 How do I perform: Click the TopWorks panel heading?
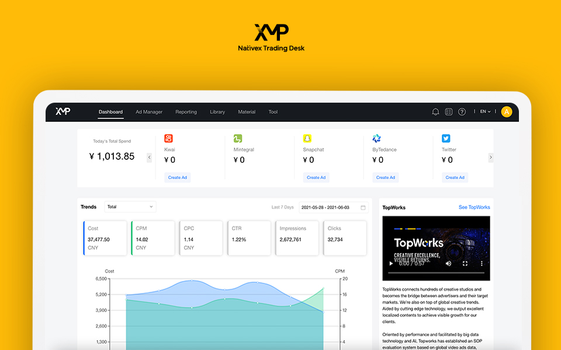pos(394,208)
